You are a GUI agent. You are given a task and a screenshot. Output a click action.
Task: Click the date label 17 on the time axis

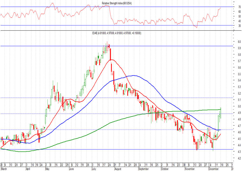104,165
